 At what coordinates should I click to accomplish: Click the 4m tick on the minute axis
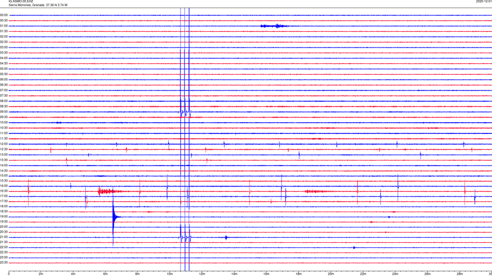click(73, 274)
